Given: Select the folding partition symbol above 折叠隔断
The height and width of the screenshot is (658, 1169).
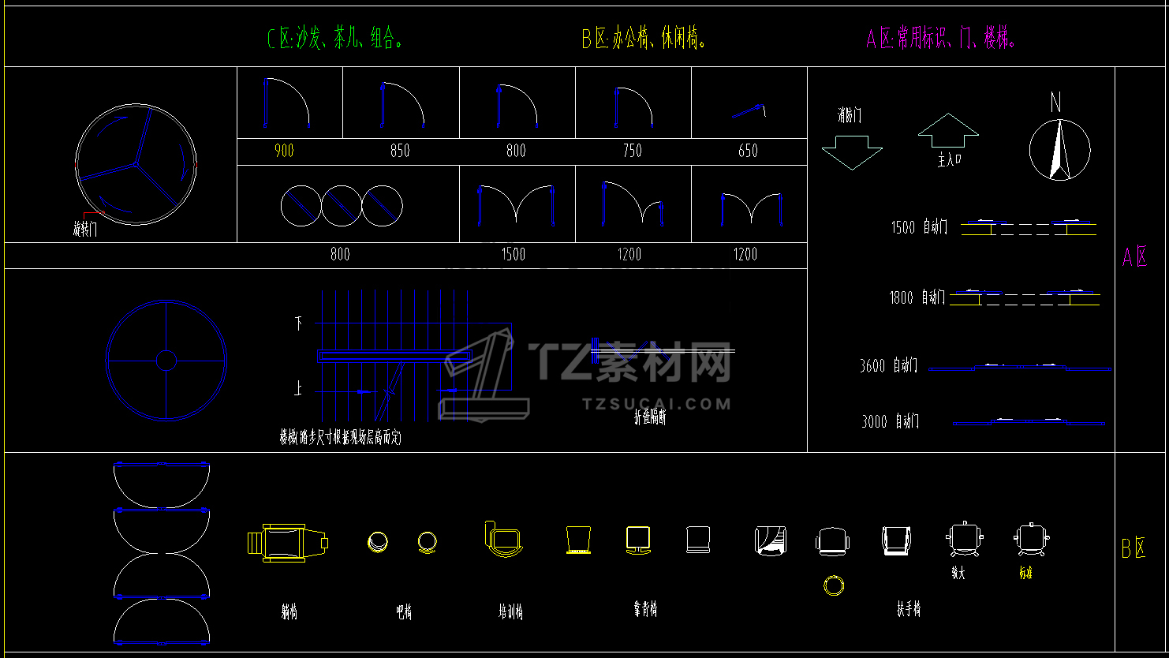Looking at the screenshot, I should pos(663,350).
